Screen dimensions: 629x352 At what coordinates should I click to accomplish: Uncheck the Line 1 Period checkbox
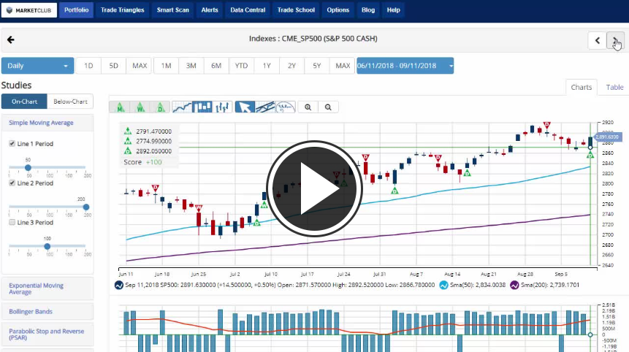(12, 144)
